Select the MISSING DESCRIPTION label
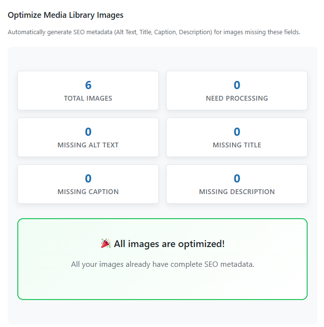The height and width of the screenshot is (327, 324). [237, 192]
